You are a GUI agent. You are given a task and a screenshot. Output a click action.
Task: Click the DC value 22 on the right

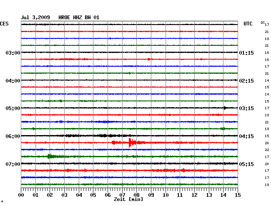[267, 150]
